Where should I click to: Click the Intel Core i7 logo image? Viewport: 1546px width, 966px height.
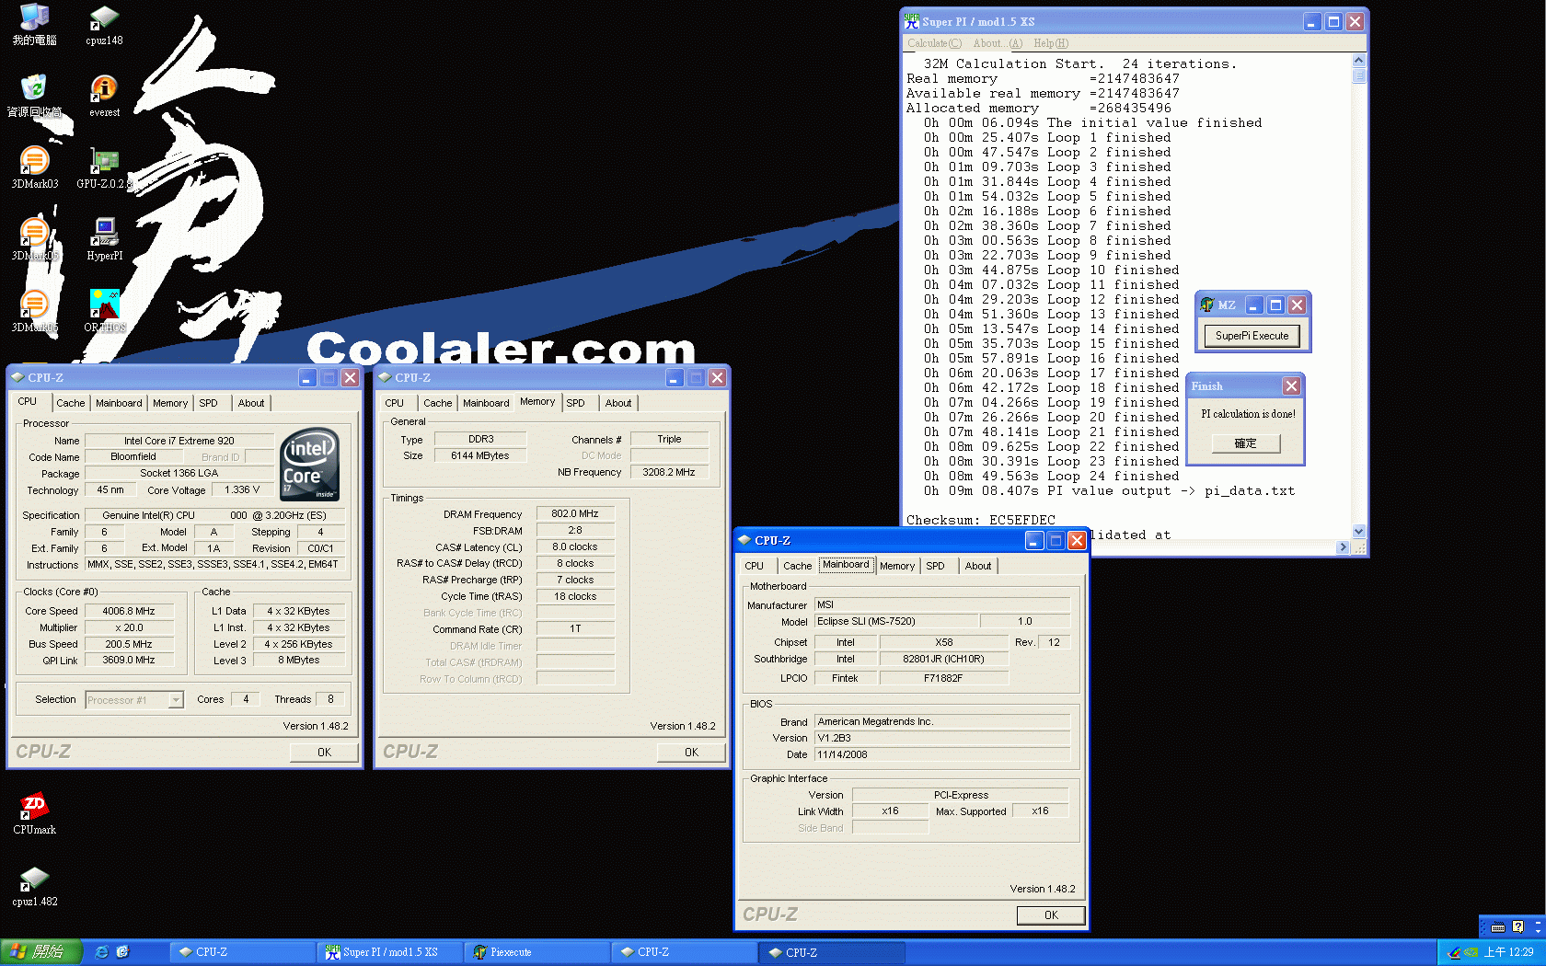pos(309,464)
